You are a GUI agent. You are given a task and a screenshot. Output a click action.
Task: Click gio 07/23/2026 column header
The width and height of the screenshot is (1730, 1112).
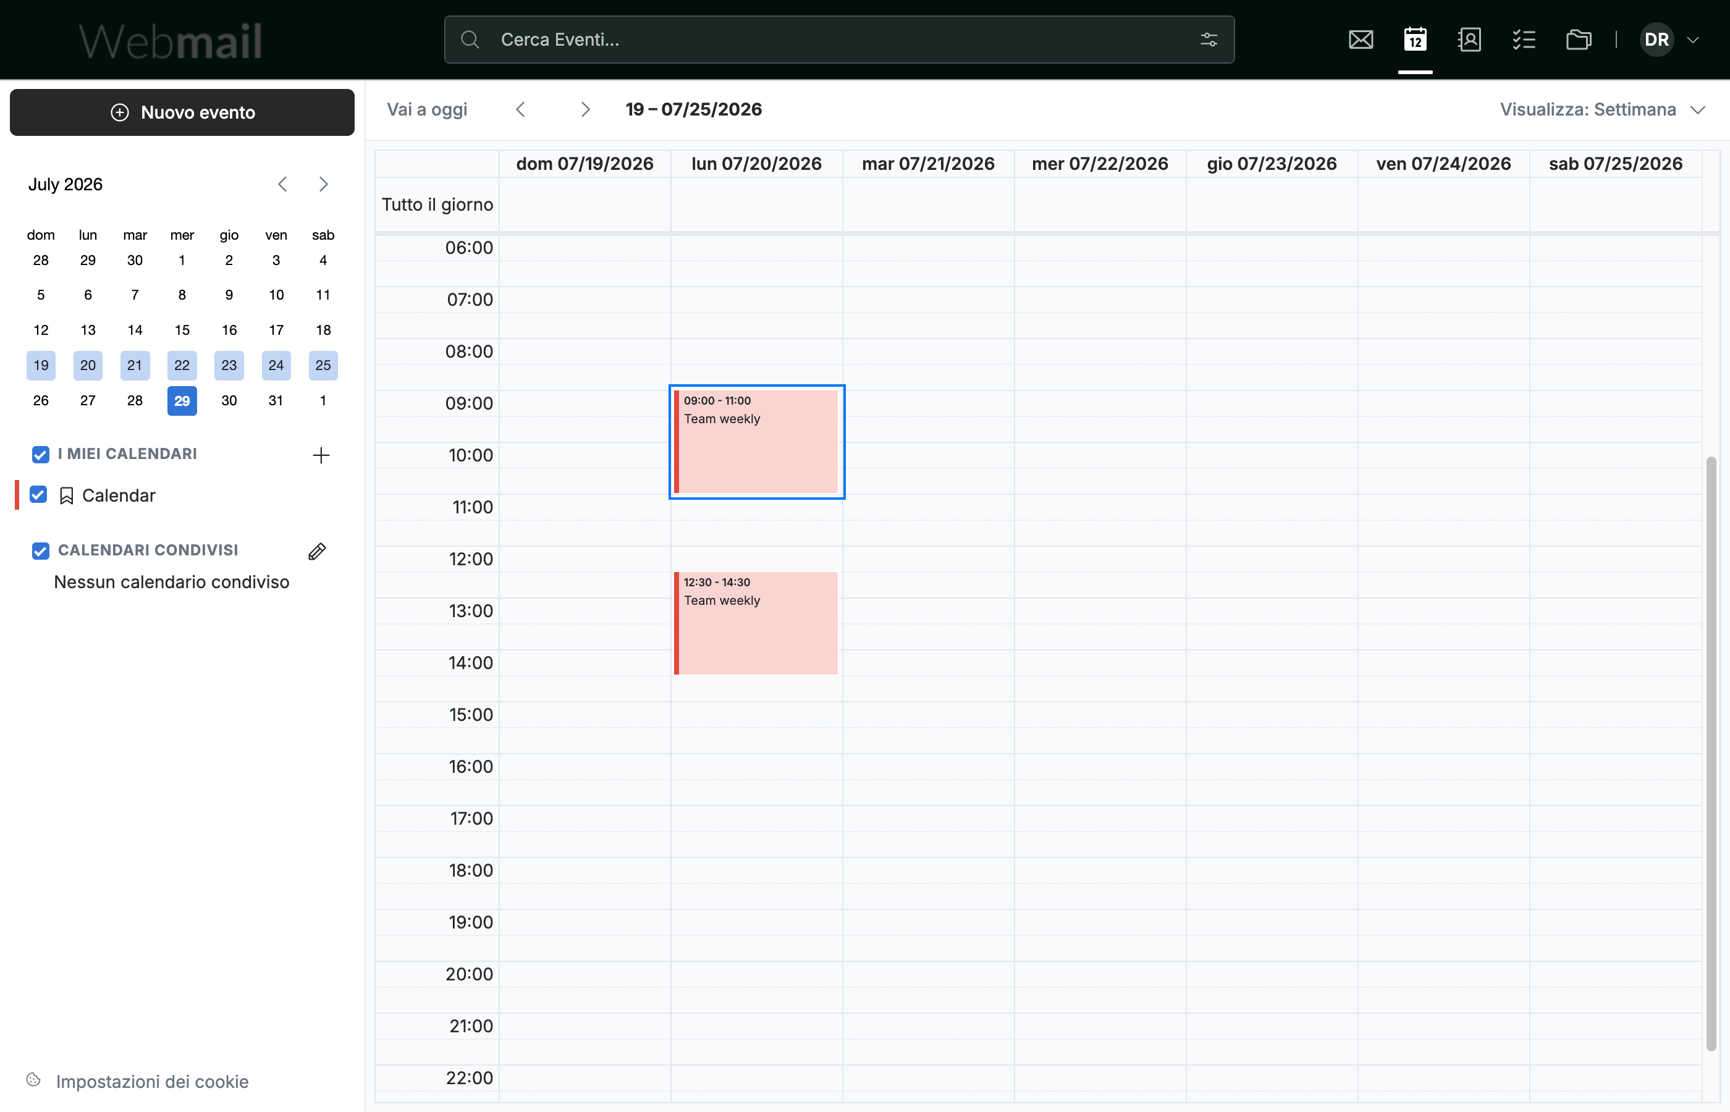(x=1272, y=164)
